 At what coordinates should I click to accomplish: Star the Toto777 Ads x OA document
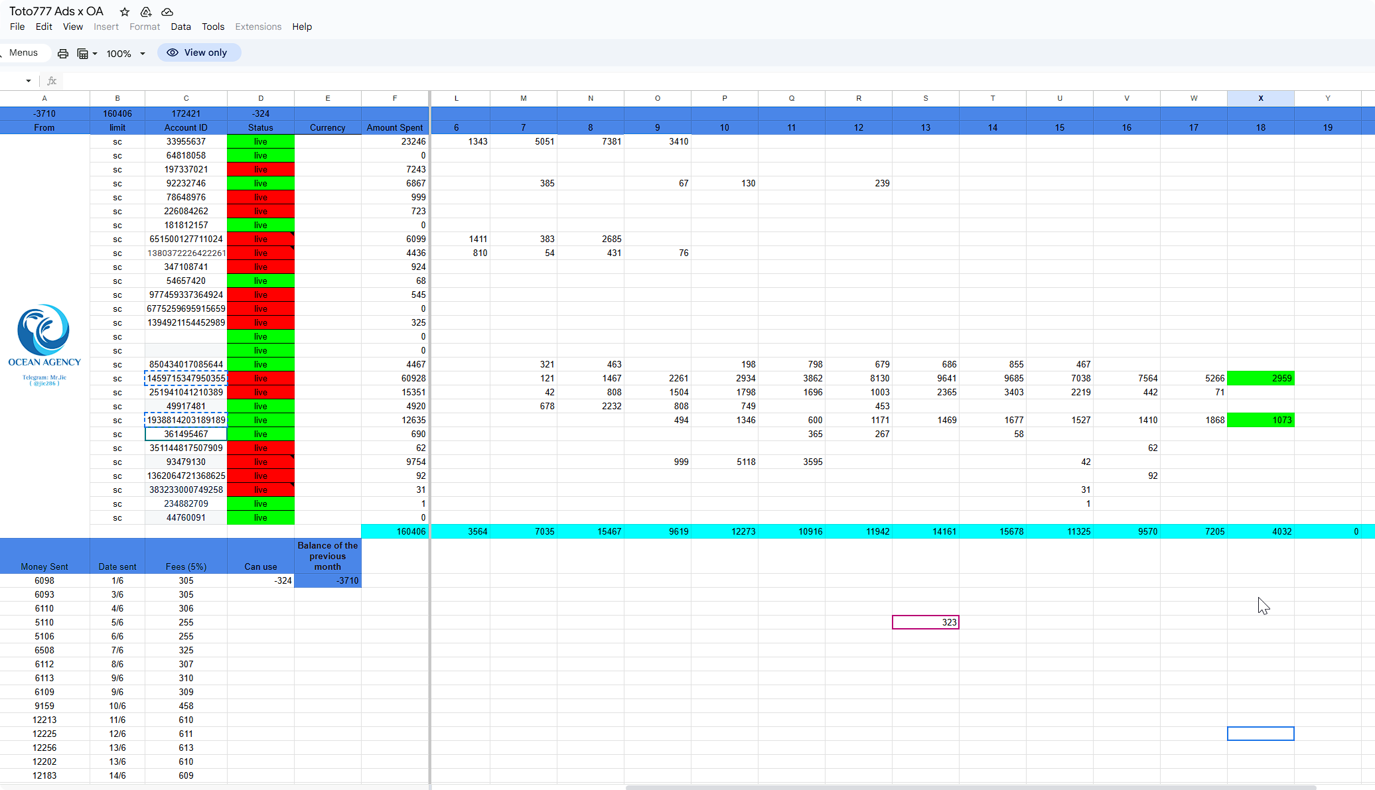point(124,12)
